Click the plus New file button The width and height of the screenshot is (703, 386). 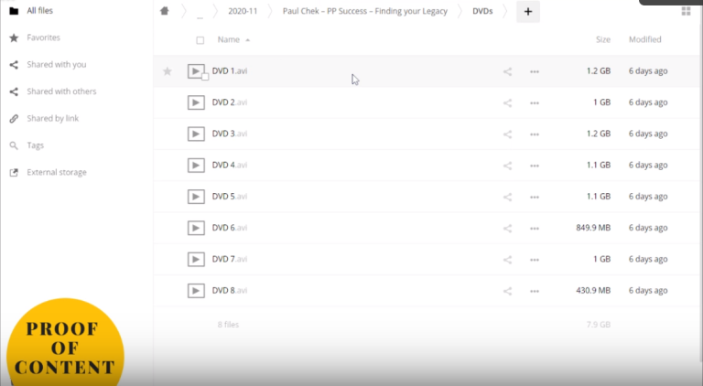tap(528, 12)
